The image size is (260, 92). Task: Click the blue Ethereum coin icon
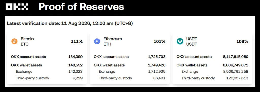pos(97,41)
